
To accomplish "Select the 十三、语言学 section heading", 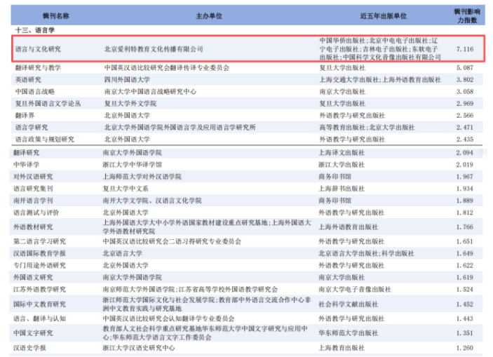I will tap(35, 30).
